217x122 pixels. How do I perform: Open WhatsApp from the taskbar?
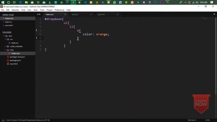tap(115, 2)
